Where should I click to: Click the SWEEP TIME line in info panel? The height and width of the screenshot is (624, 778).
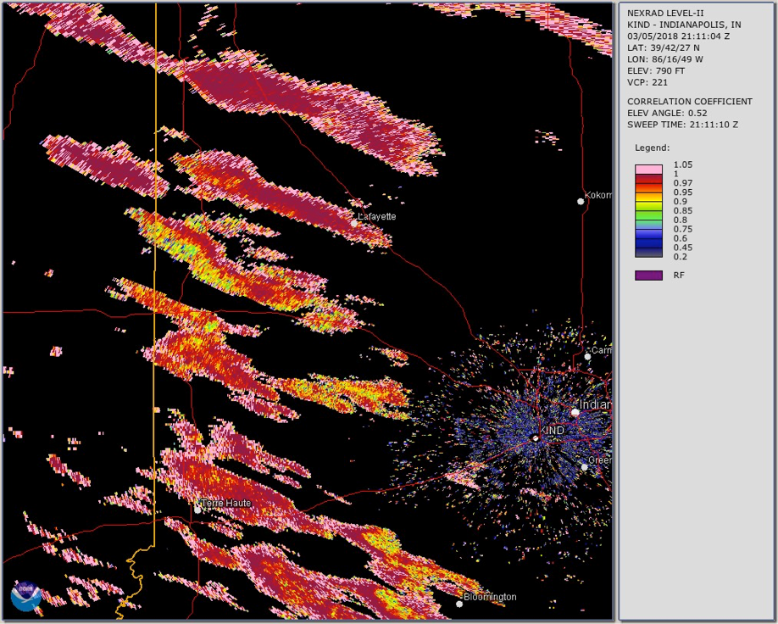(x=682, y=125)
